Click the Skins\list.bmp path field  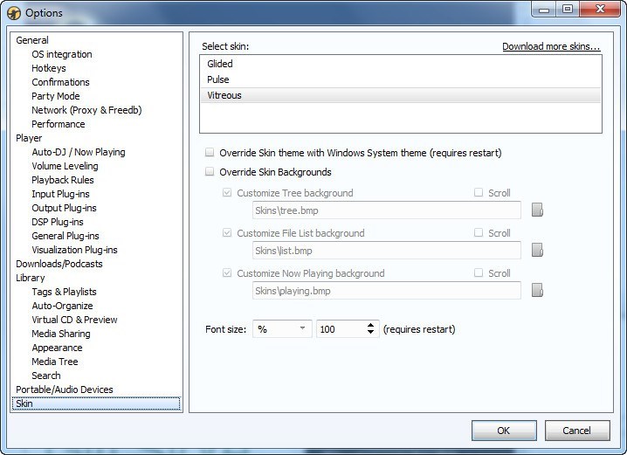point(387,251)
